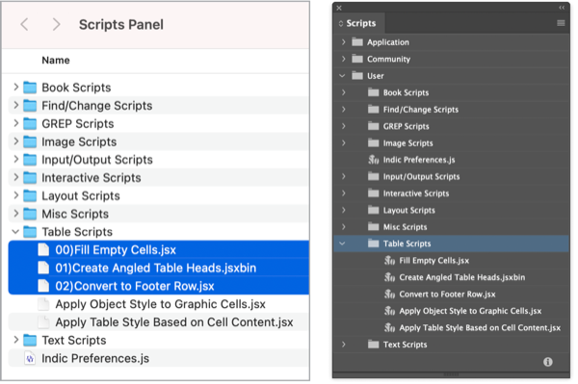The image size is (578, 384).
Task: Select Indic Preferences.js script in panel
Action: (451, 160)
